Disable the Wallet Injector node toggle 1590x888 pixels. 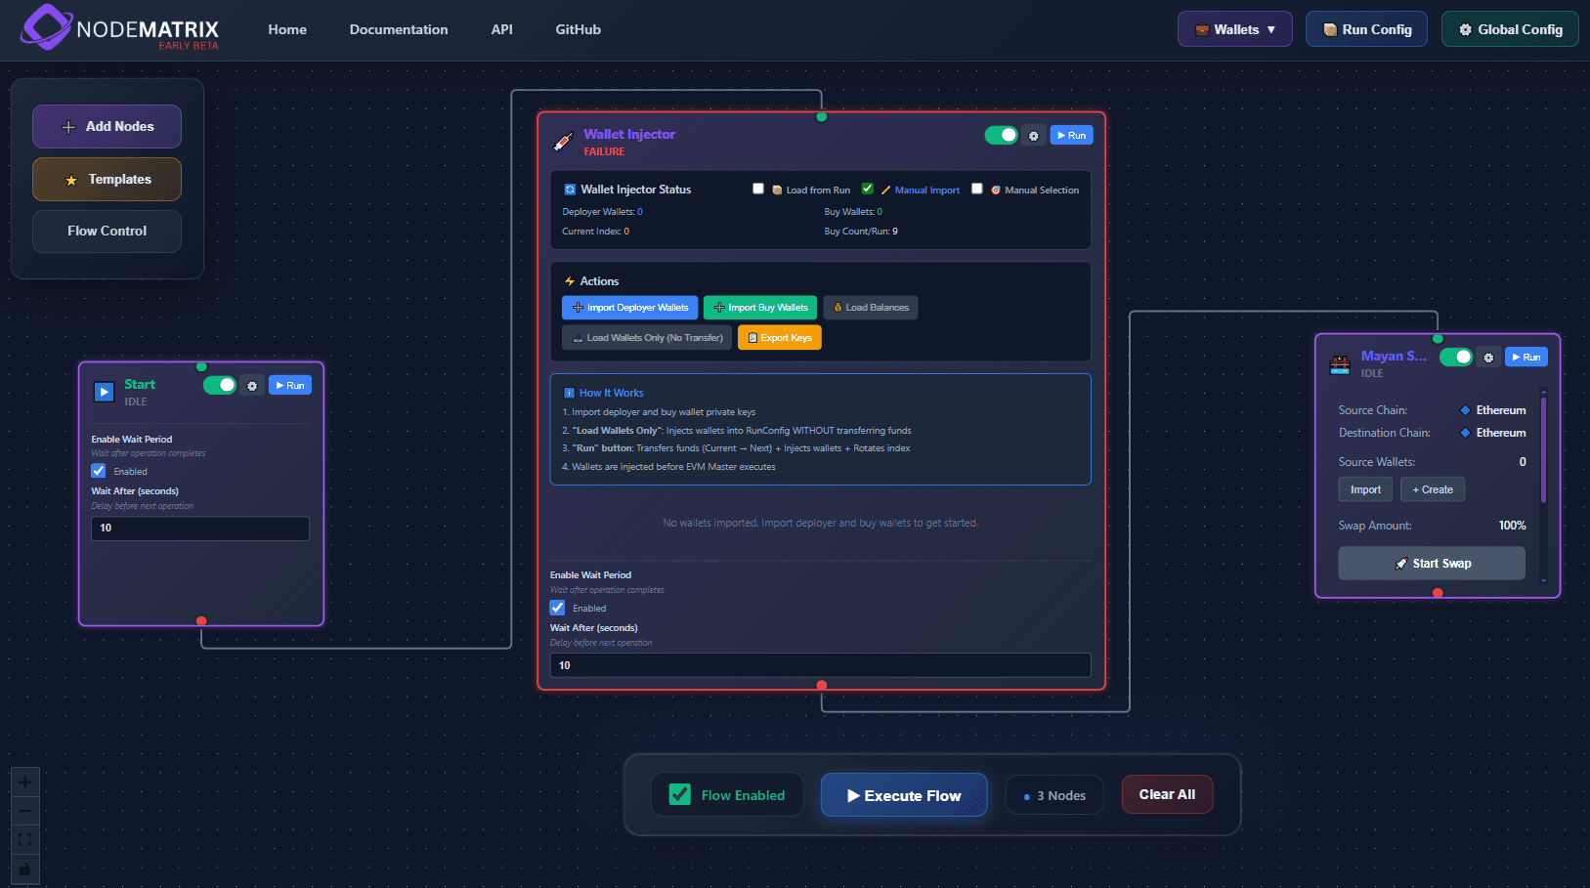click(x=1001, y=135)
